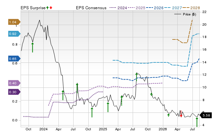Click the 5.58 current price label
Image resolution: width=220 pixels, height=131 pixels.
(x=206, y=116)
